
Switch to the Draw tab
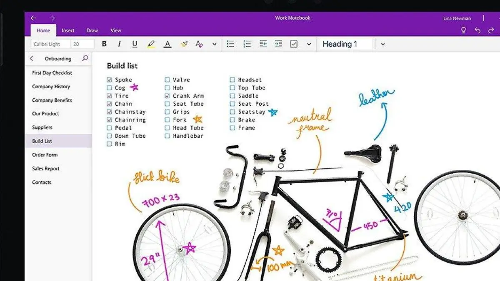pyautogui.click(x=92, y=30)
